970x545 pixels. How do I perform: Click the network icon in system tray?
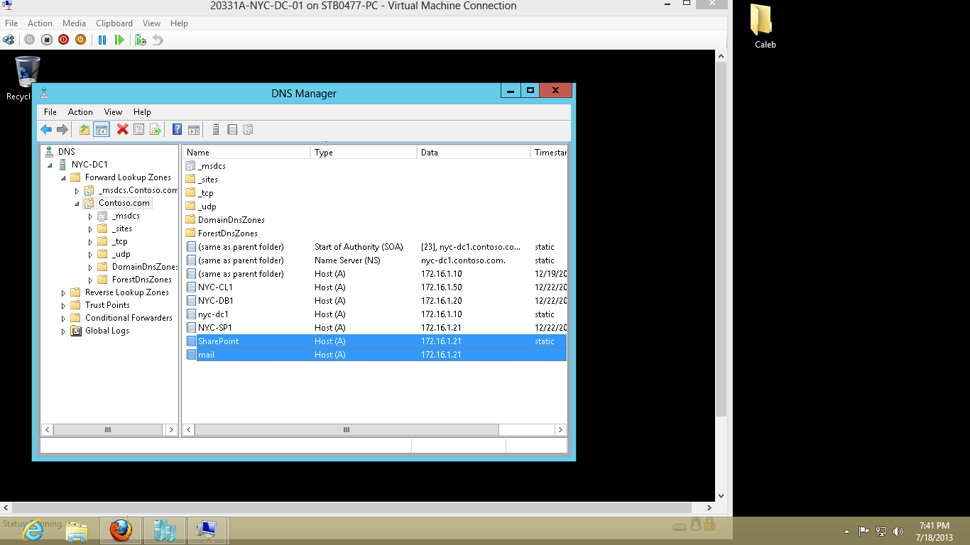(x=881, y=531)
